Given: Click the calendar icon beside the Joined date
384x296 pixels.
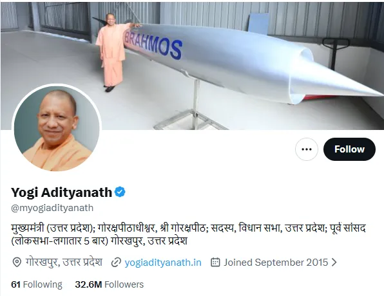Looking at the screenshot, I should [215, 263].
